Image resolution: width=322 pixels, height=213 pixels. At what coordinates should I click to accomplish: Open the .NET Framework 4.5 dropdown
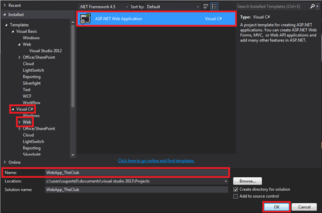pyautogui.click(x=103, y=7)
